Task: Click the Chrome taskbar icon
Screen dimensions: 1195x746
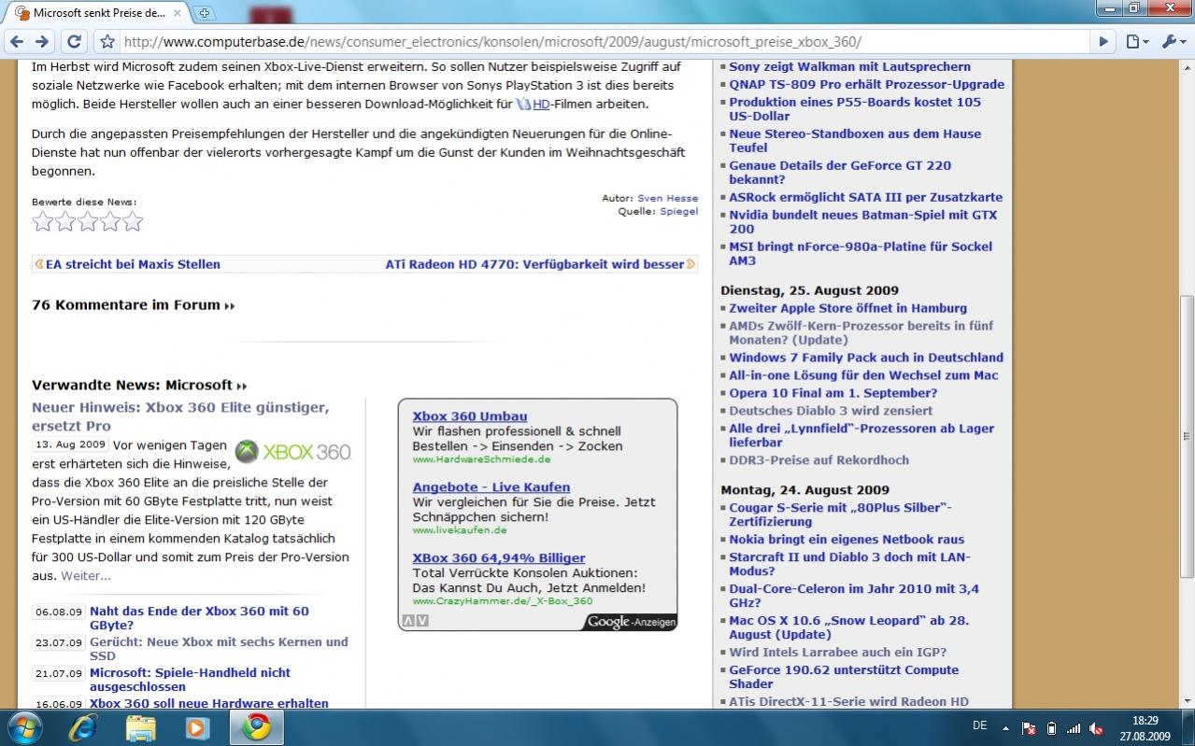Action: (257, 727)
